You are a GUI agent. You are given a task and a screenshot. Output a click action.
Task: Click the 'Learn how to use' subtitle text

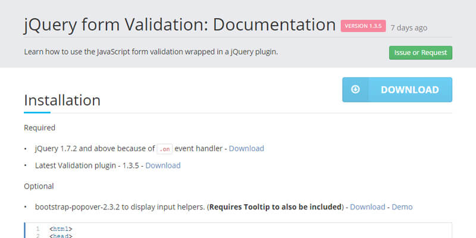151,52
